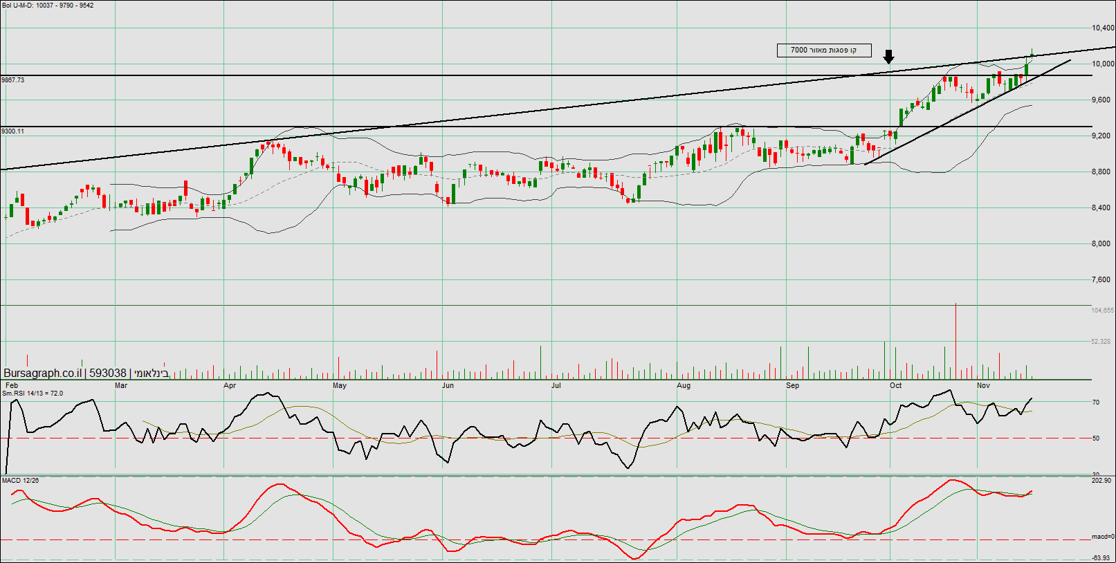
Task: Click the Jun label on time axis
Action: [448, 385]
